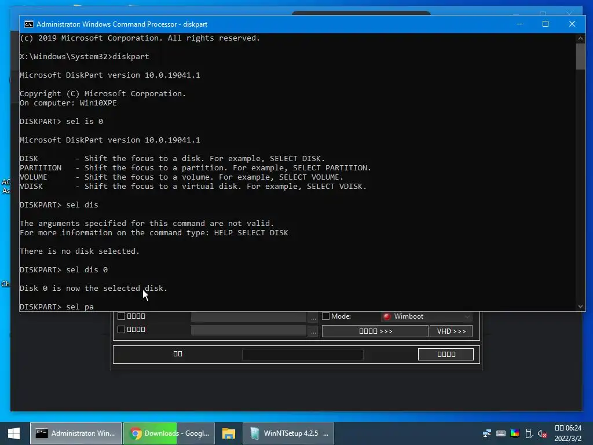Click the 'DISKPART> sel dis 0' line
The width and height of the screenshot is (593, 445).
[x=64, y=270]
